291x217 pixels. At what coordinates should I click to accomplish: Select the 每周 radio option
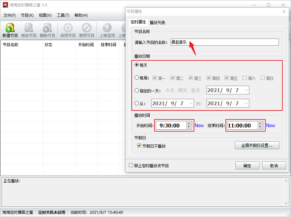[137, 78]
